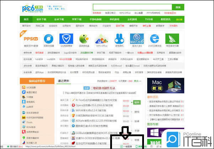Click the green shield antivirus sidebar icon
This screenshot has width=214, height=149.
tap(24, 138)
